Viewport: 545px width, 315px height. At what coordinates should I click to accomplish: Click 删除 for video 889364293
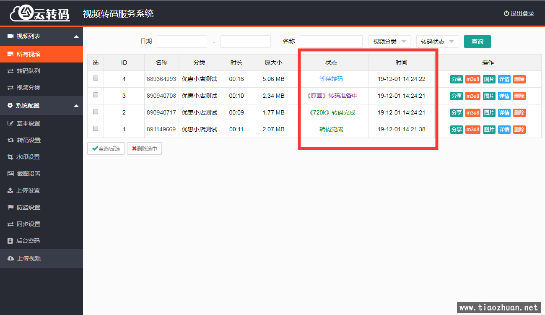coord(519,79)
